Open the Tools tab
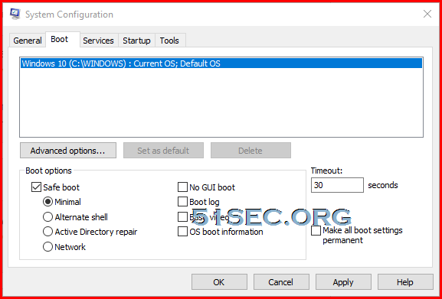Screen dimensions: 442x299 pos(169,41)
